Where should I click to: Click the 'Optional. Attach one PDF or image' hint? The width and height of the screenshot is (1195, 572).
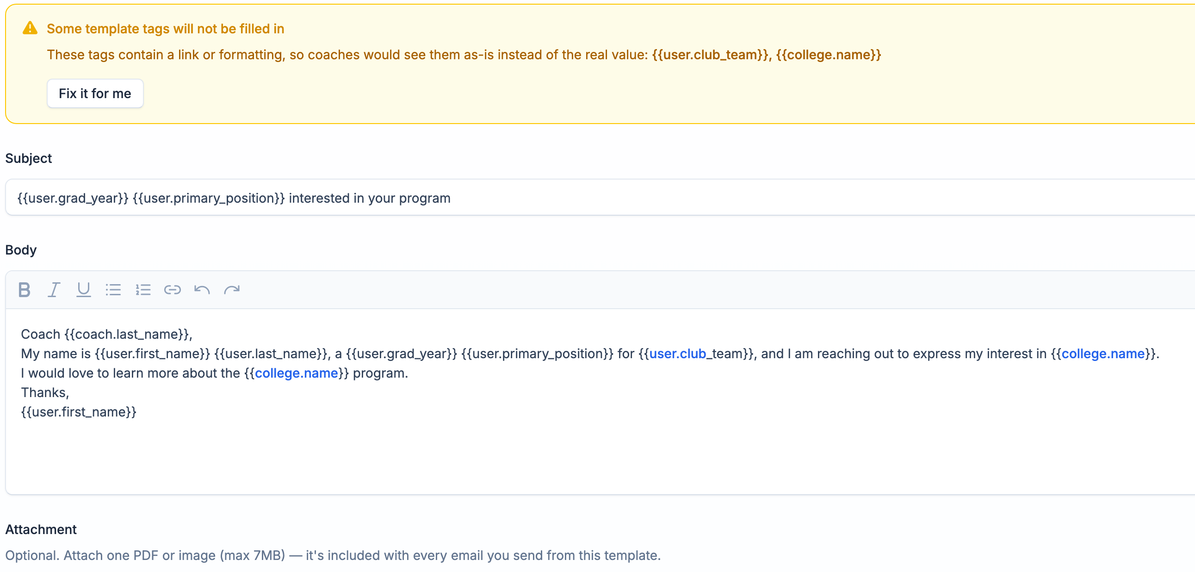pyautogui.click(x=333, y=556)
